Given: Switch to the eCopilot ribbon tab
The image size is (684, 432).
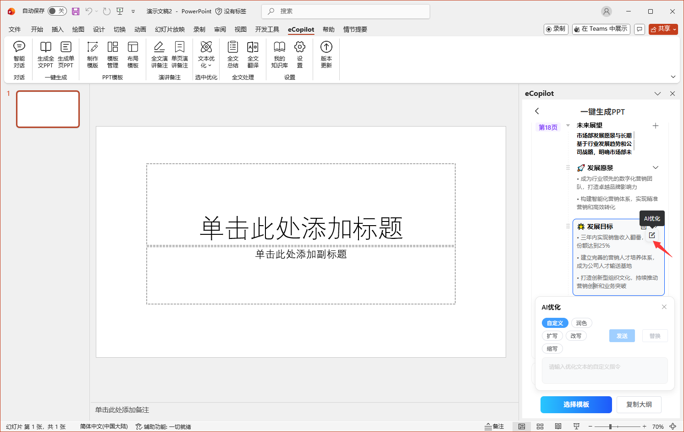Looking at the screenshot, I should [x=301, y=29].
